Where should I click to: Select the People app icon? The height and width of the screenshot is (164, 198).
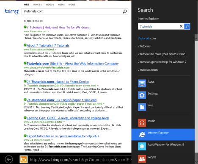142,159
